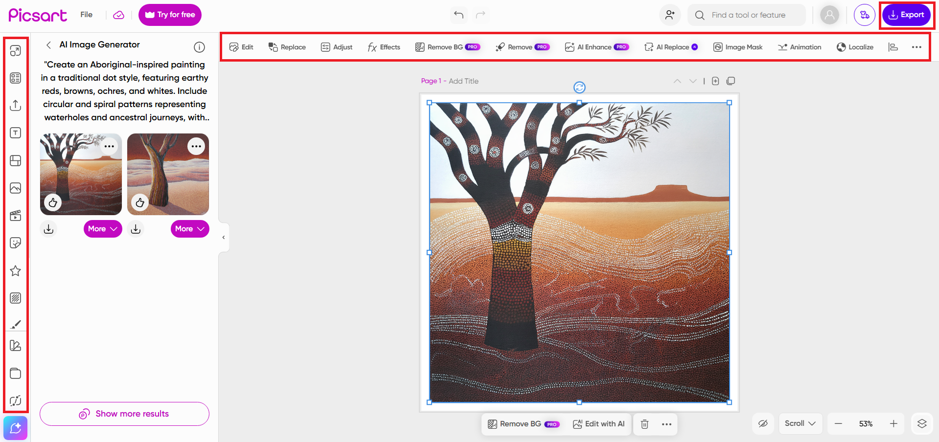Open the Localize tool
The height and width of the screenshot is (442, 939).
(855, 47)
